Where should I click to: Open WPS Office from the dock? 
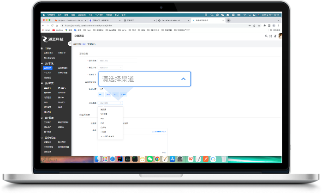click(x=191, y=159)
